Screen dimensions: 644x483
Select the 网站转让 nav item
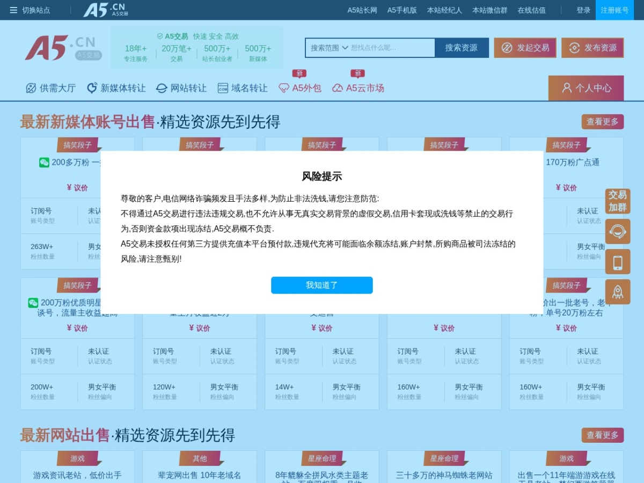pos(181,88)
